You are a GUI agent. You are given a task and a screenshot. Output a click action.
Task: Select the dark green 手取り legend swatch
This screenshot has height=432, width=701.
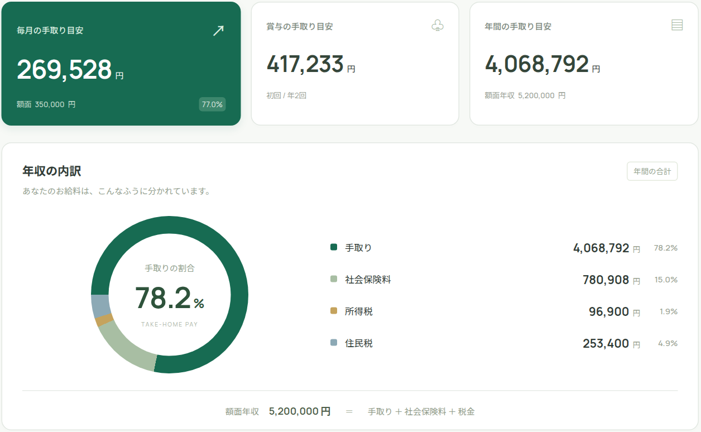[x=334, y=247]
